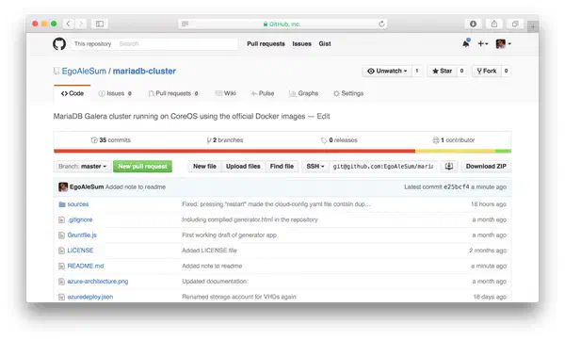Click the GitHub Octocat logo
Image resolution: width=565 pixels, height=340 pixels.
(x=59, y=44)
